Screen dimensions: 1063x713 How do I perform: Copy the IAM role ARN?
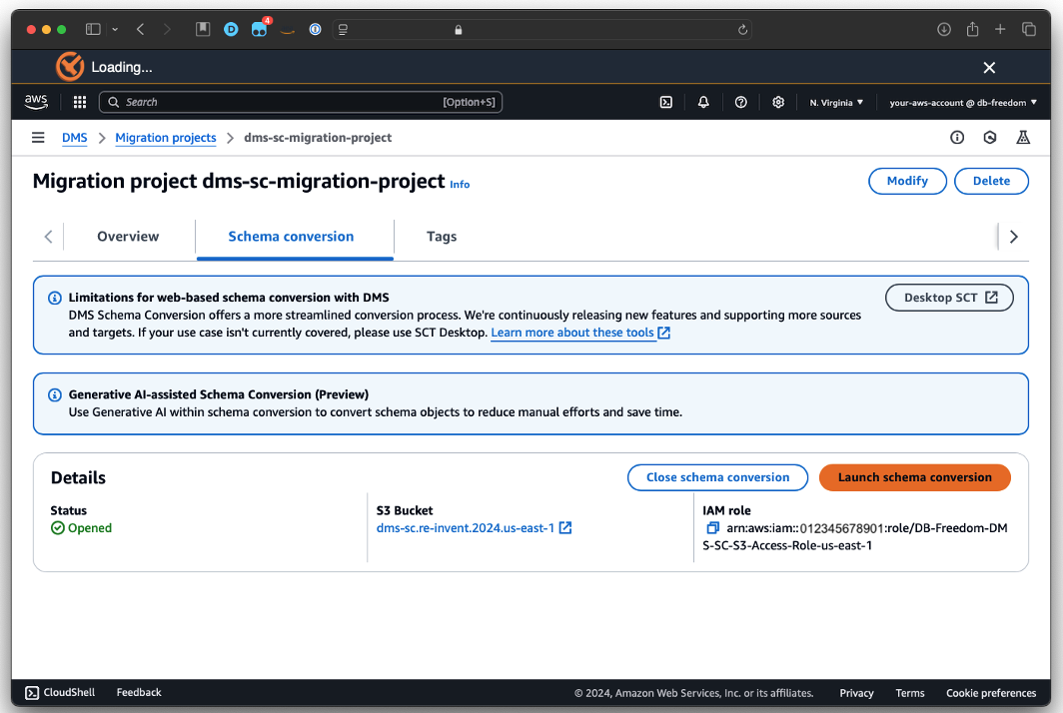coord(712,528)
